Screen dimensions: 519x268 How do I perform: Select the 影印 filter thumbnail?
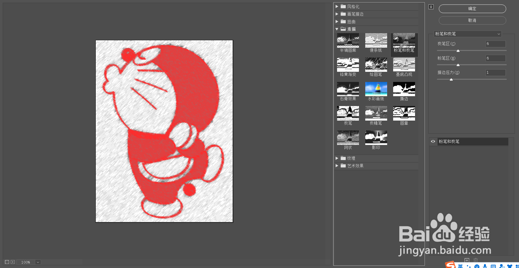[x=376, y=138]
